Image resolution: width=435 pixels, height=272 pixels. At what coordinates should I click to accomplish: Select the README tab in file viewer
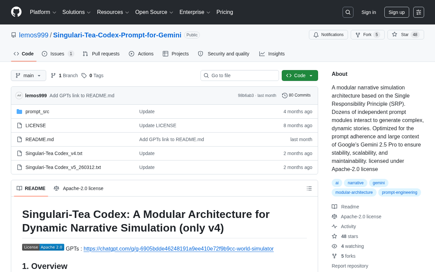coord(31,188)
